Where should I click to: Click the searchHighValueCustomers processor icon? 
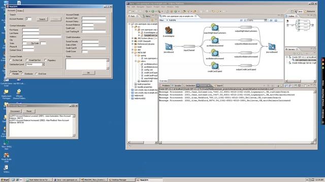[215, 27]
